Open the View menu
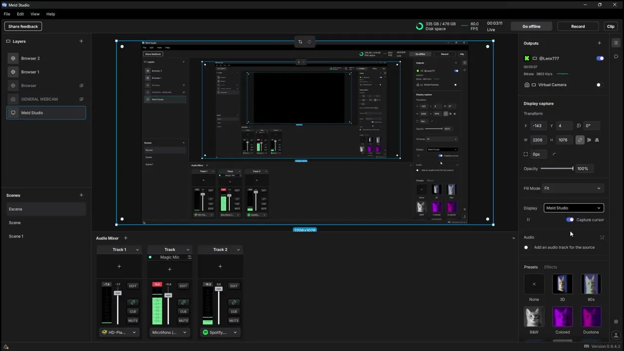624x351 pixels. (35, 14)
